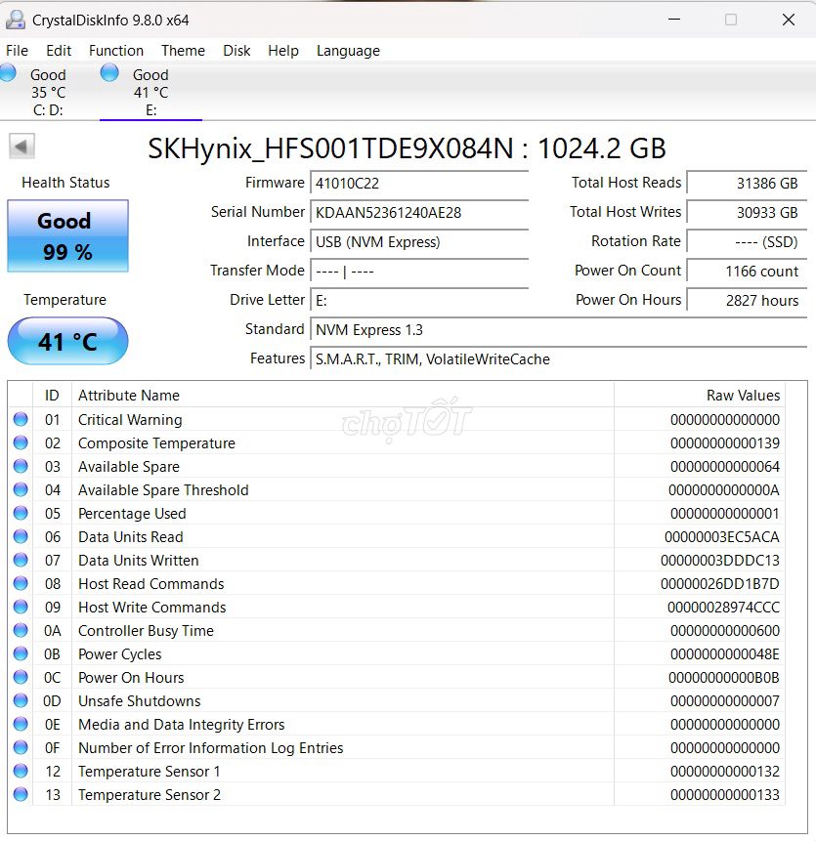
Task: Open the Theme menu
Action: 183,50
